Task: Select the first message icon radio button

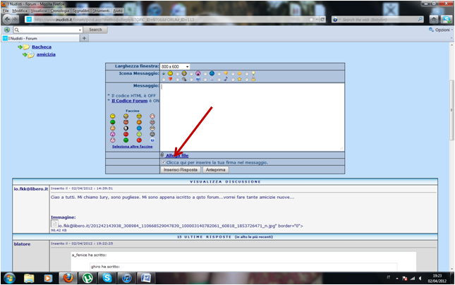Action: [x=164, y=73]
